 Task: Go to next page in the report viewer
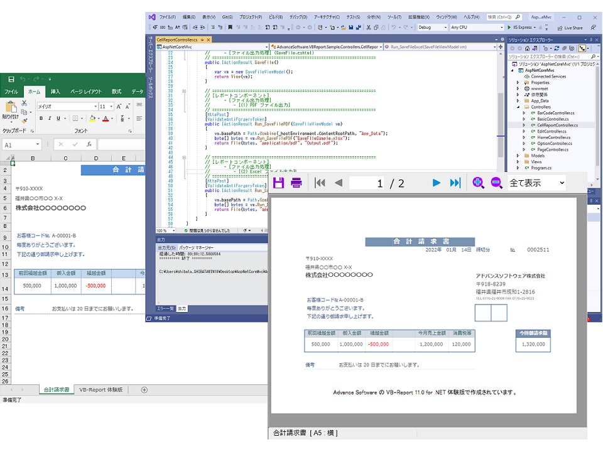pos(436,183)
